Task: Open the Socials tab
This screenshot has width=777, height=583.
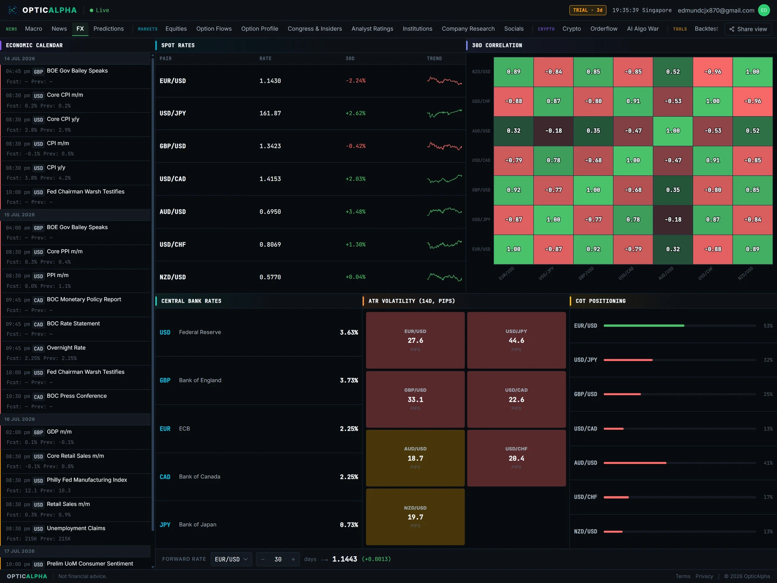Action: pos(514,29)
